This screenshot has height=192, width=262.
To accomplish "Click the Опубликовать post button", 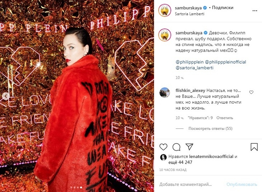I will click(x=242, y=184).
